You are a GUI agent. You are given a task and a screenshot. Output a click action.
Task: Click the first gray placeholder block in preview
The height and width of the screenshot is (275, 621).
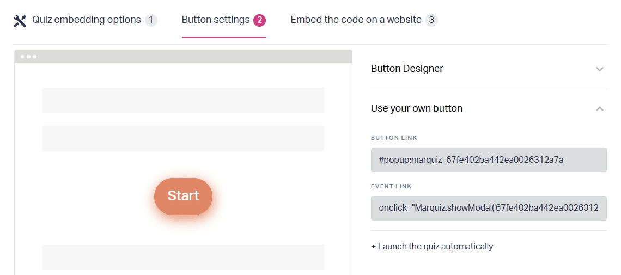tap(184, 101)
